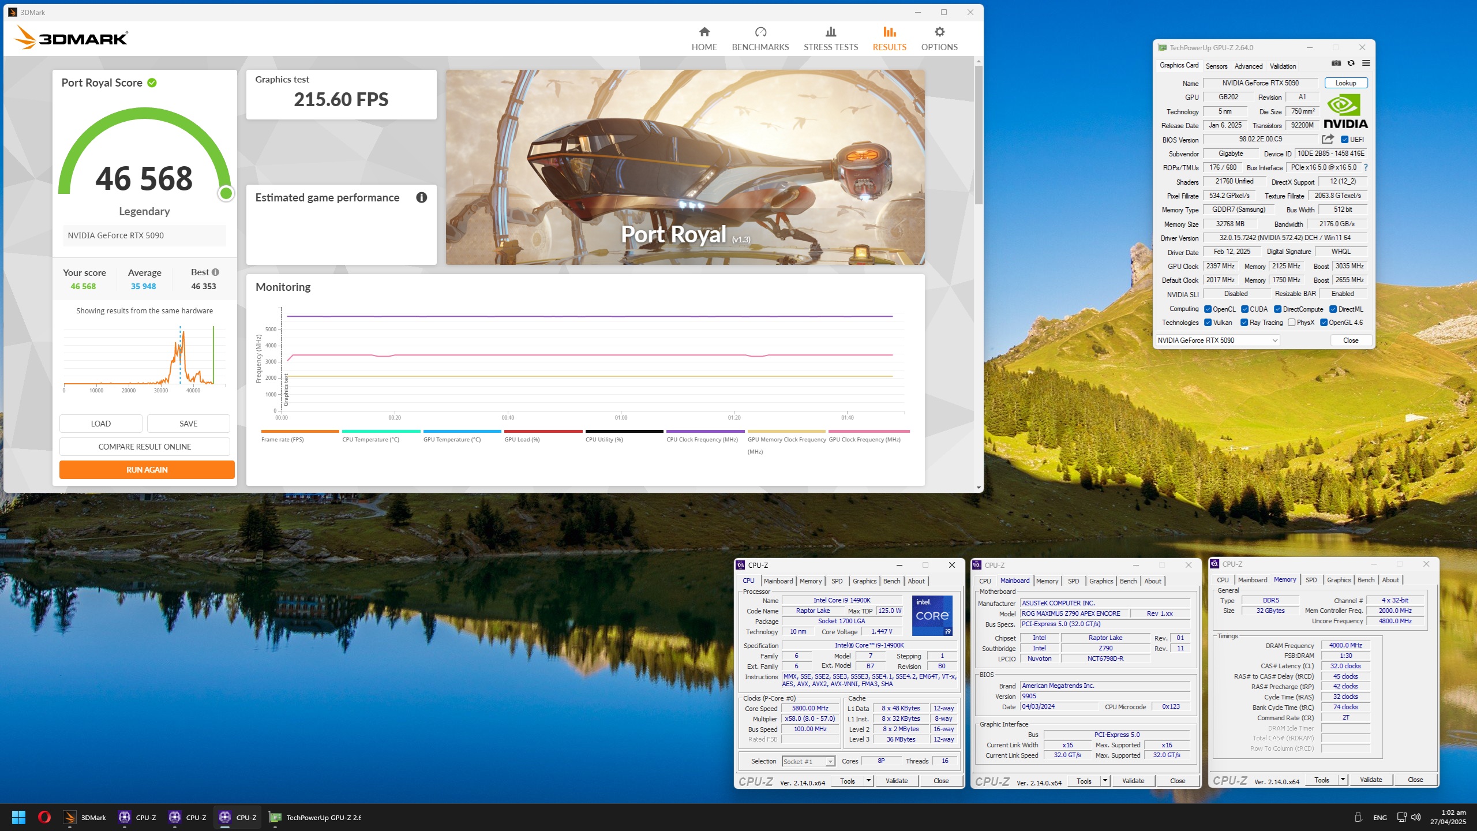This screenshot has height=831, width=1477.
Task: Open Opera browser from the taskbar
Action: tap(44, 817)
